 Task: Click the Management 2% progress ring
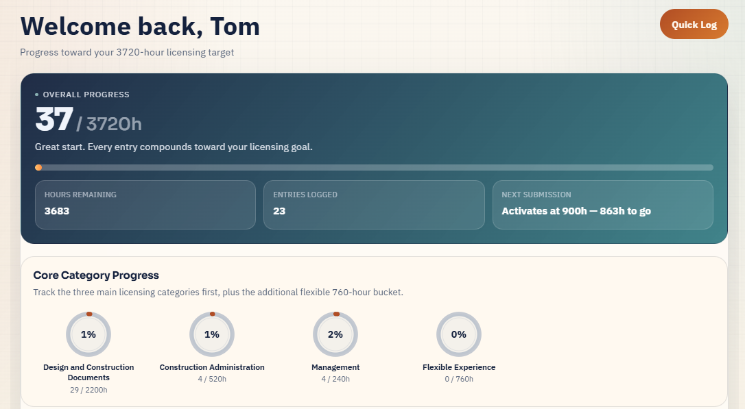335,334
